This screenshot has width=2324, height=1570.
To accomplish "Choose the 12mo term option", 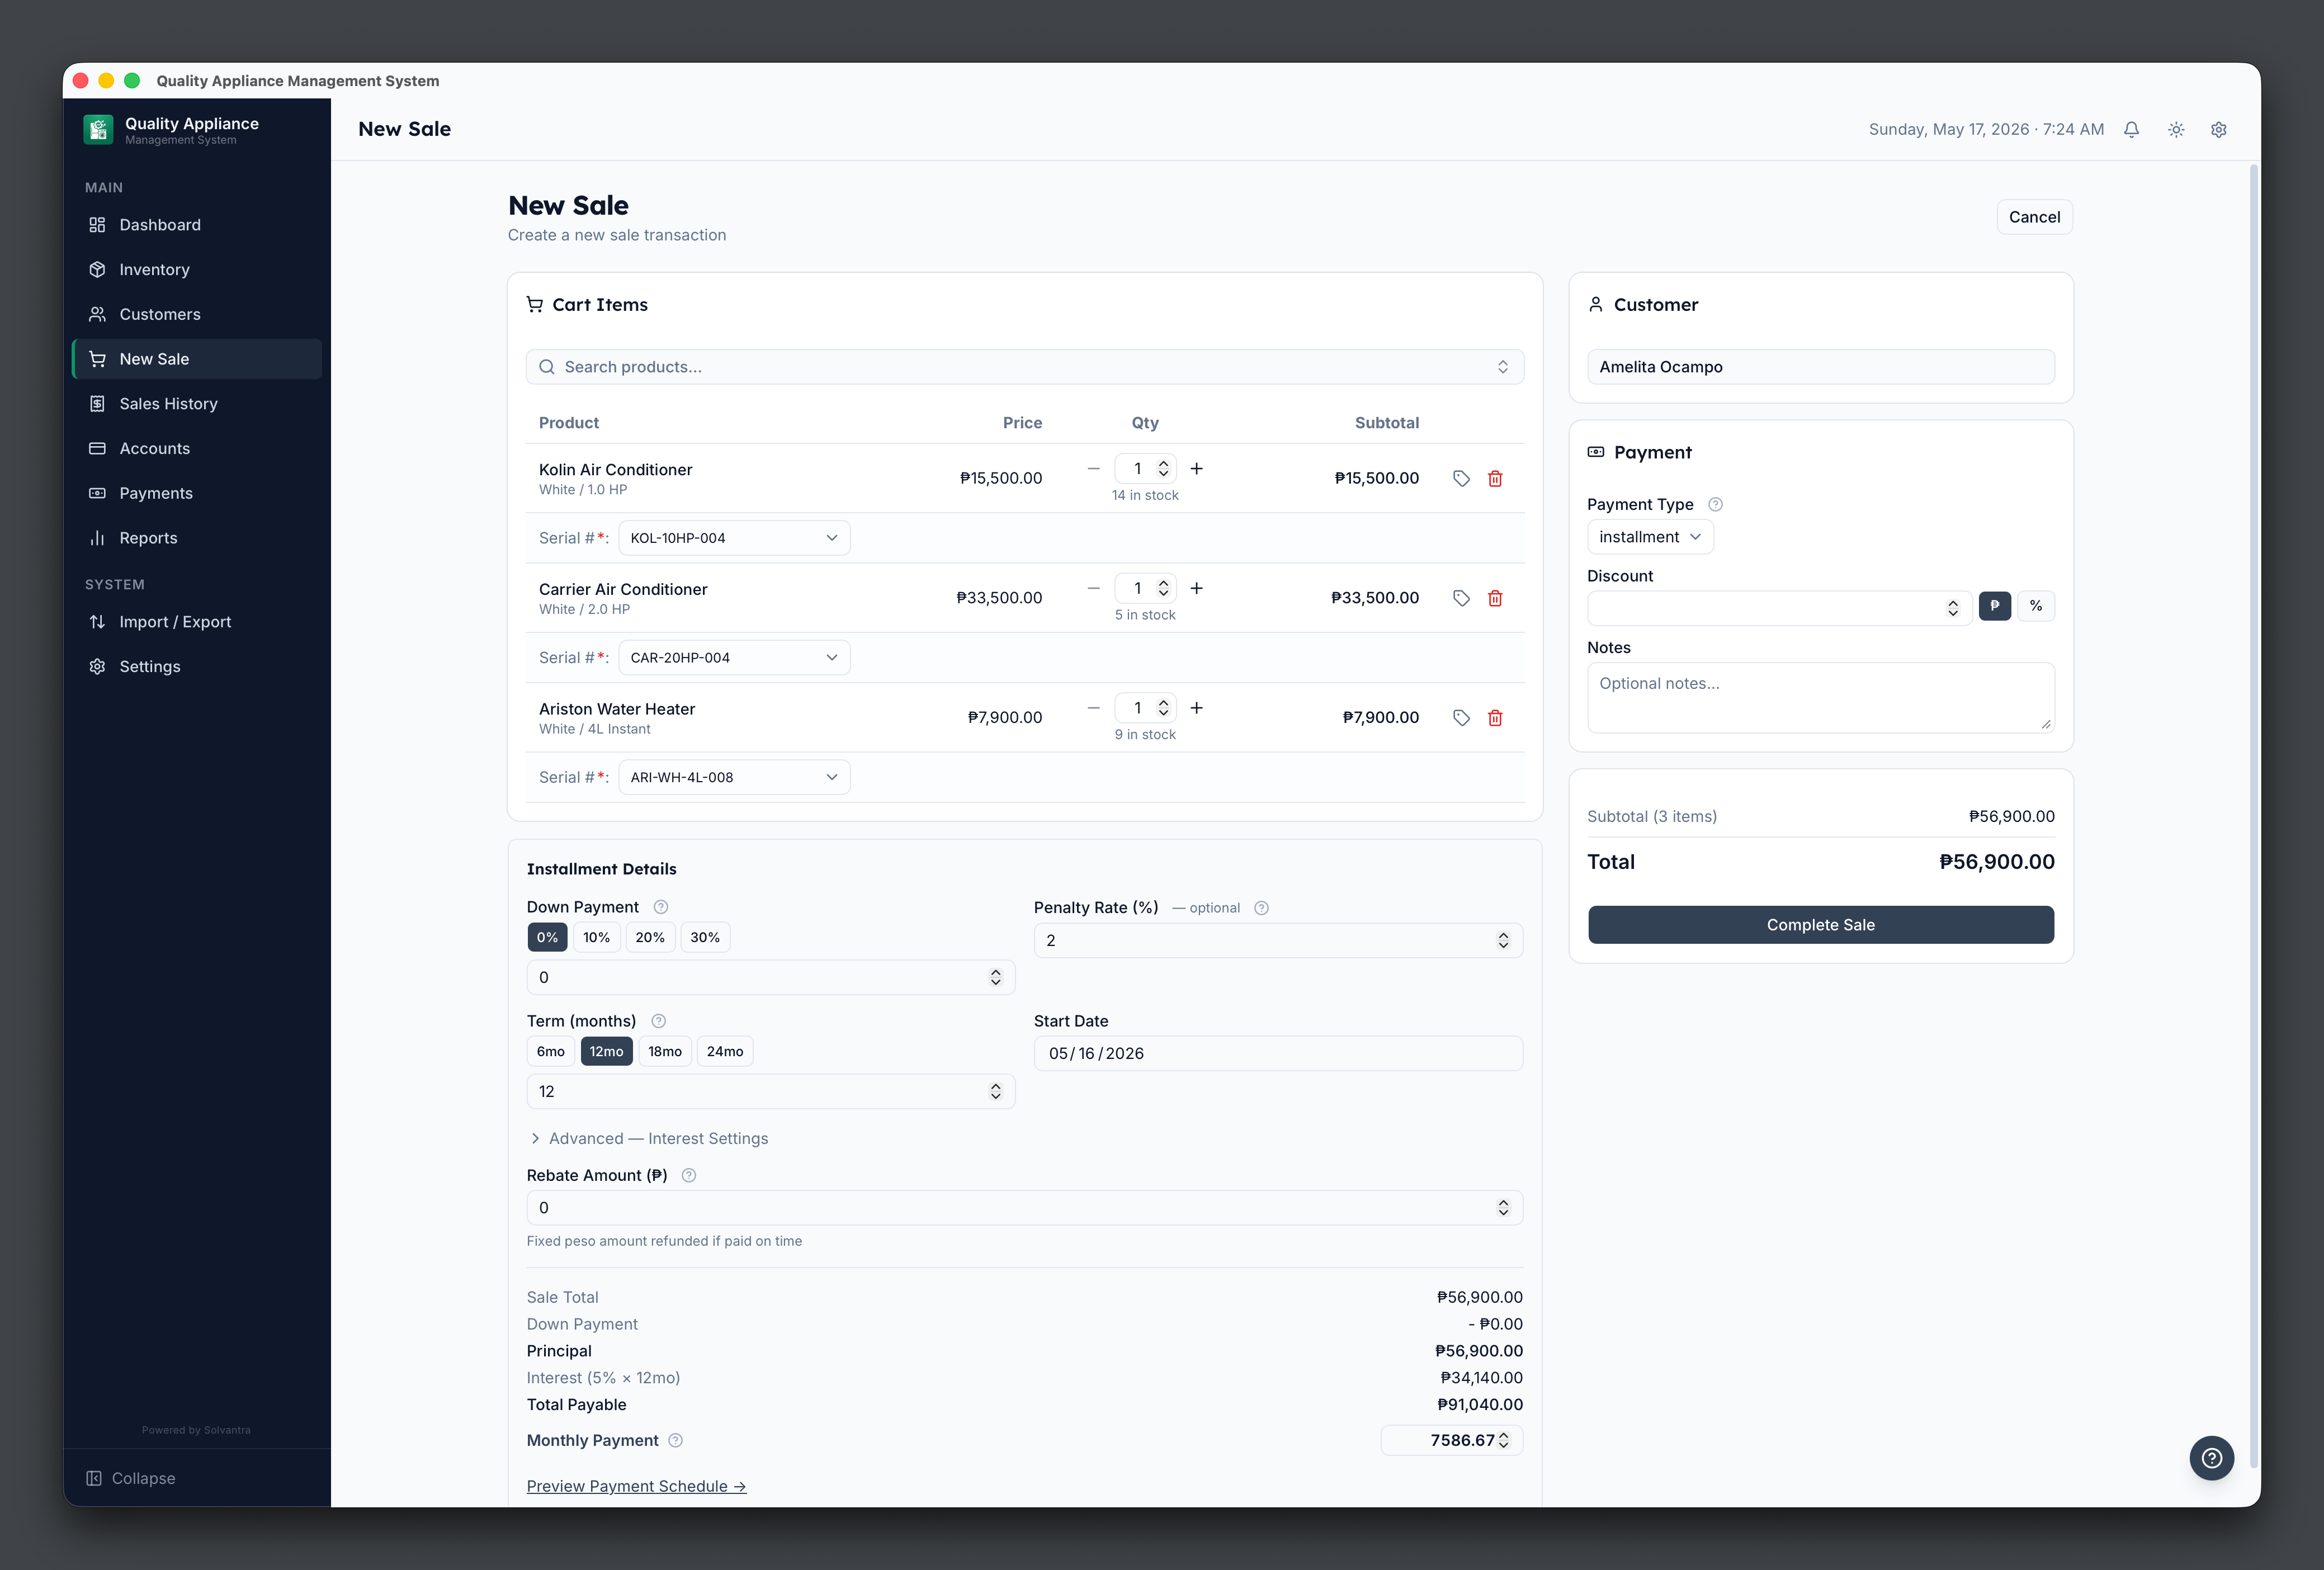I will click(606, 1051).
